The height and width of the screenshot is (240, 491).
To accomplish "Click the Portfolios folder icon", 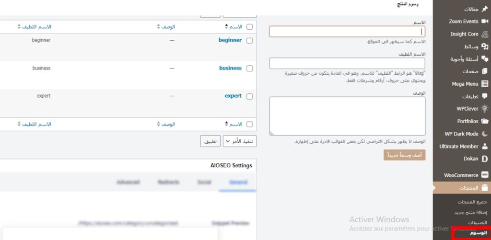I will 485,121.
